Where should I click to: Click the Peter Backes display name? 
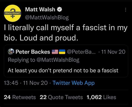33,52
